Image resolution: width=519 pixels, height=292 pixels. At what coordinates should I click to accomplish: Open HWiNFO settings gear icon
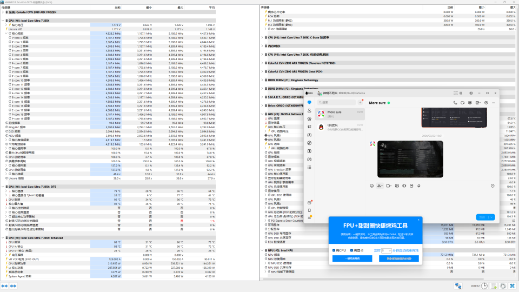pos(503,286)
